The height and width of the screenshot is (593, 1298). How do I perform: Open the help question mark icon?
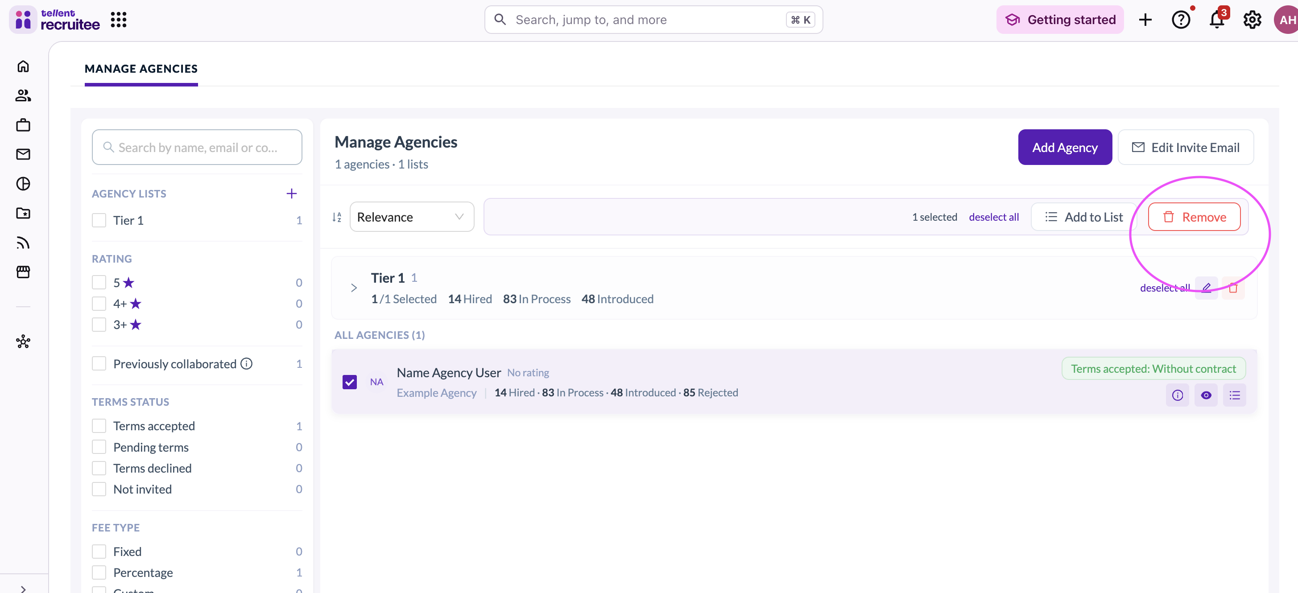1181,20
